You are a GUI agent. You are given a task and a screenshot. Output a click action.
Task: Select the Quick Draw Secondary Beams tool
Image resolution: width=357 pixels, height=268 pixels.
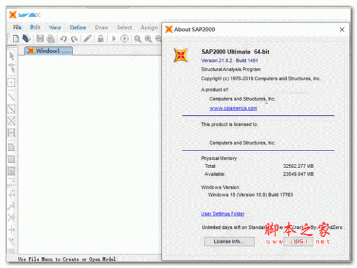coord(11,133)
